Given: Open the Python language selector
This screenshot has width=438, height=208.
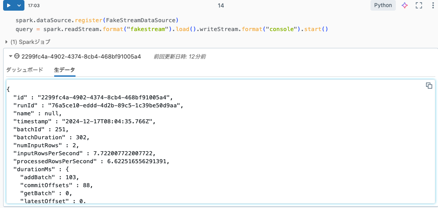Looking at the screenshot, I should pos(383,5).
